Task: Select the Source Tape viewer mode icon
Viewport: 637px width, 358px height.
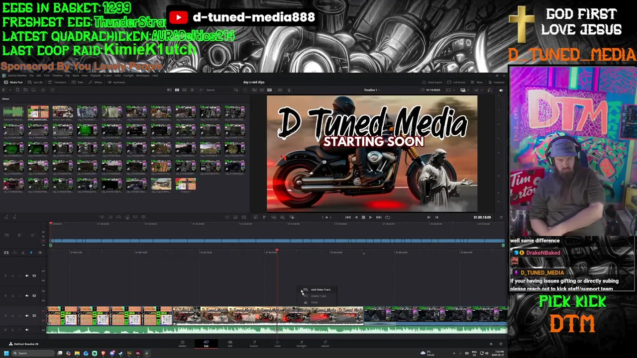Action: coord(262,90)
